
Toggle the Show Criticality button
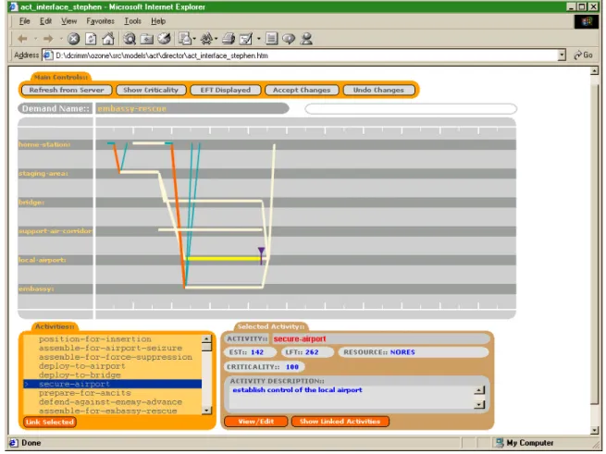[151, 90]
